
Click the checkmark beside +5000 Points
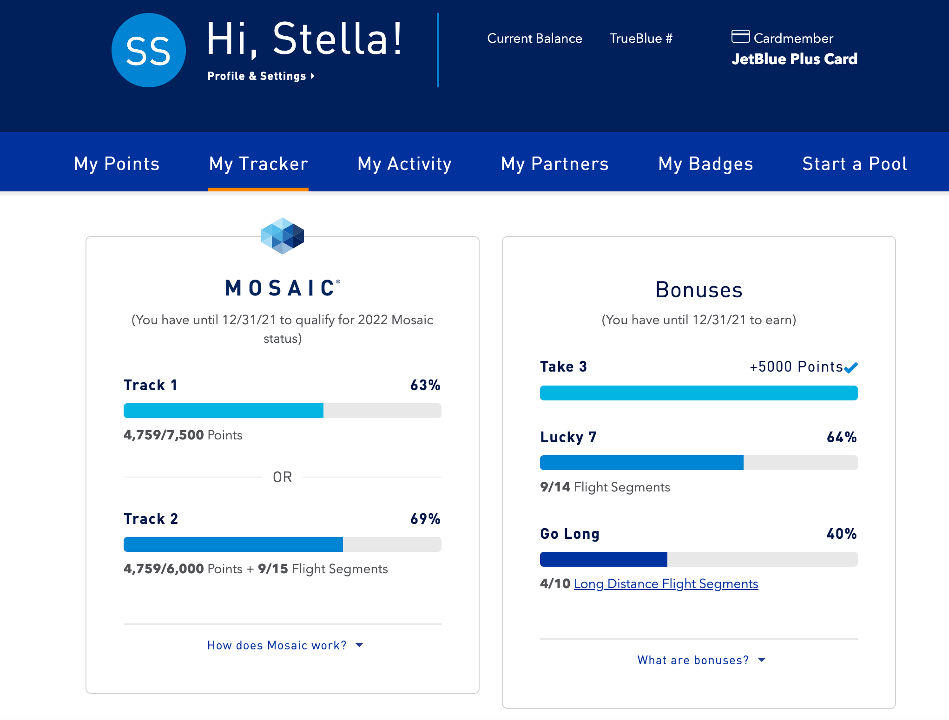851,367
